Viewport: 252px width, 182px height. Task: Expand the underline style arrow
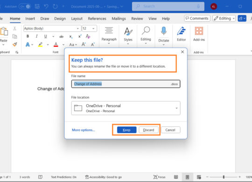pyautogui.click(x=53, y=36)
